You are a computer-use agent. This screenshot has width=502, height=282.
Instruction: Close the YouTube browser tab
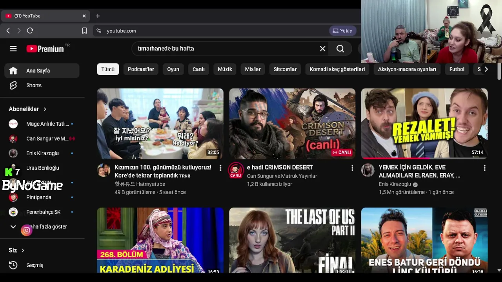(84, 16)
